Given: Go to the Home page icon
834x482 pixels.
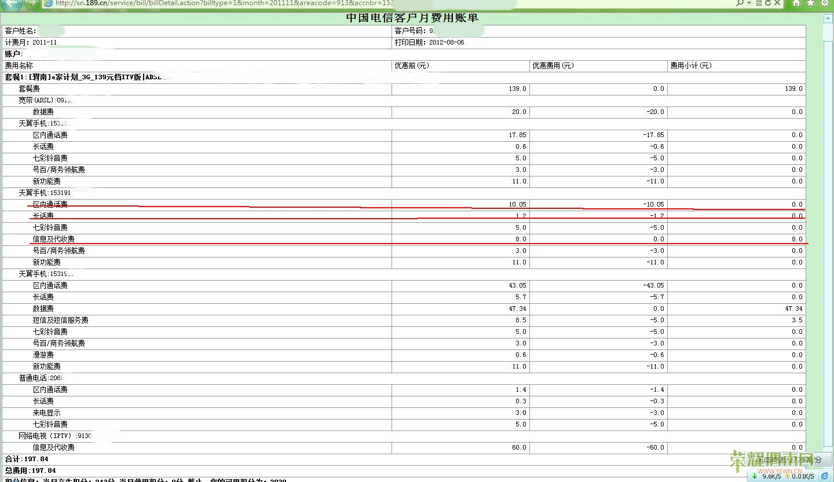Looking at the screenshot, I should pyautogui.click(x=796, y=3).
